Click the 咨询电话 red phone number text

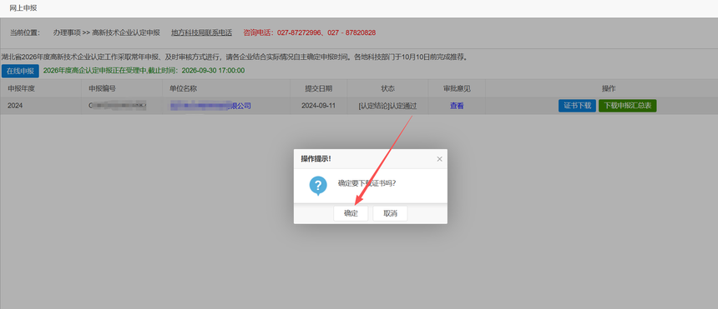[x=310, y=32]
